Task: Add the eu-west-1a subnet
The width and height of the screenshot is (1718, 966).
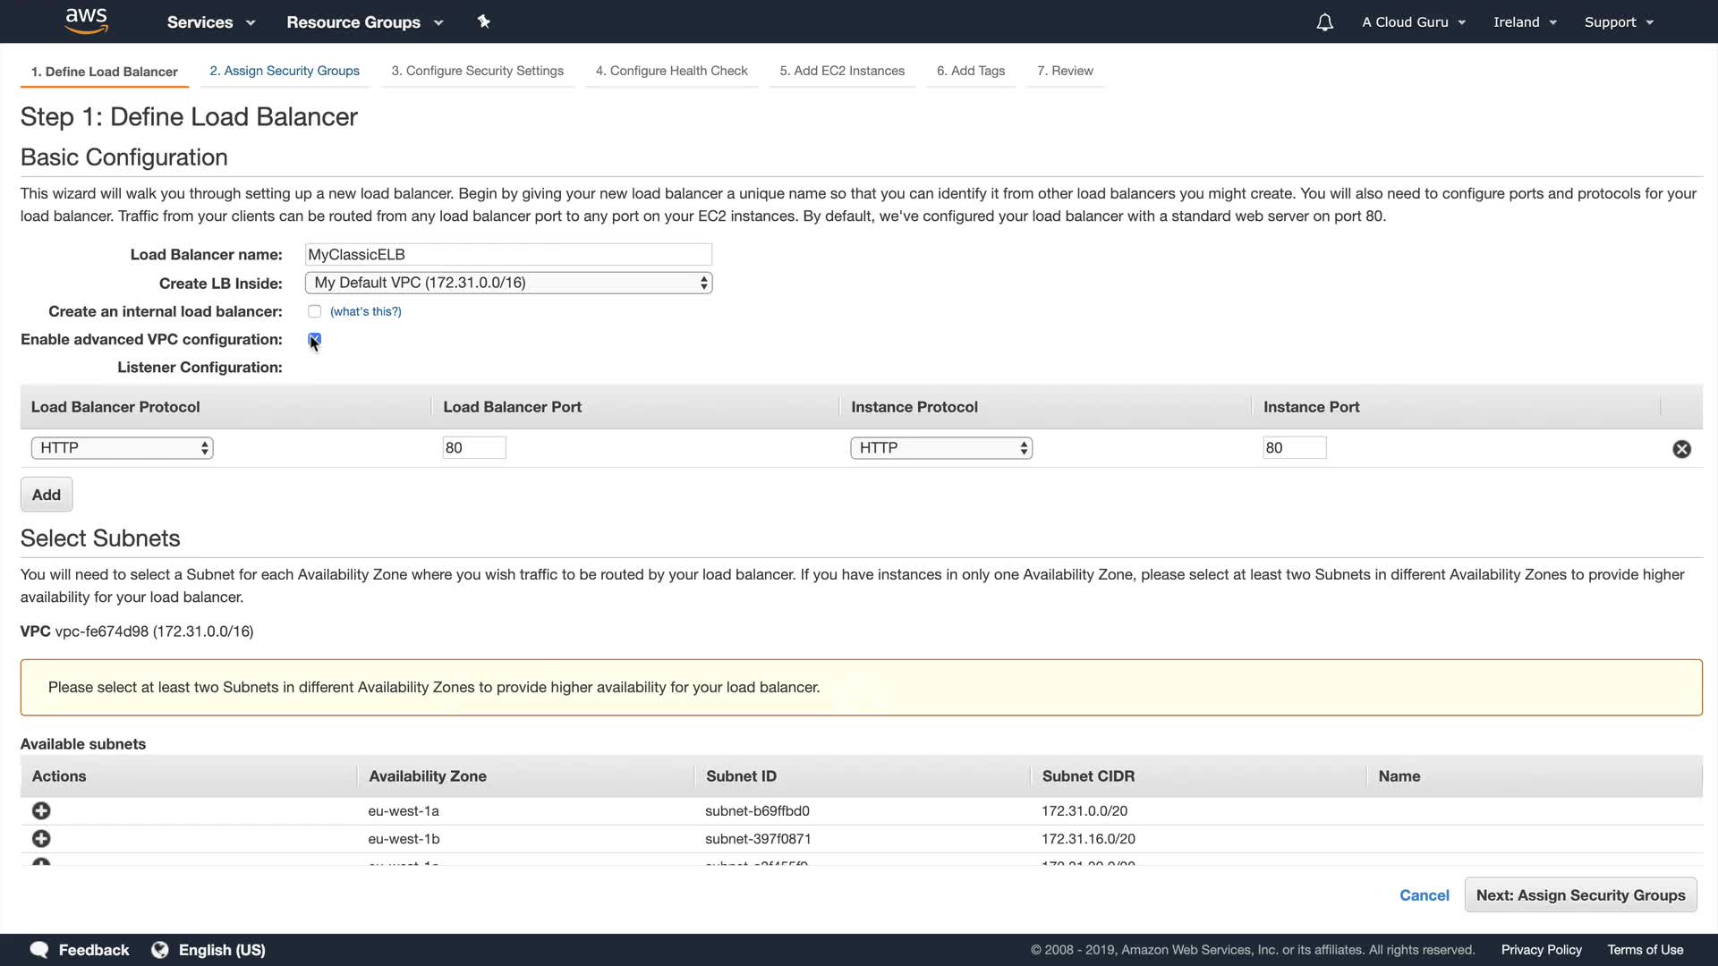Action: (x=41, y=810)
